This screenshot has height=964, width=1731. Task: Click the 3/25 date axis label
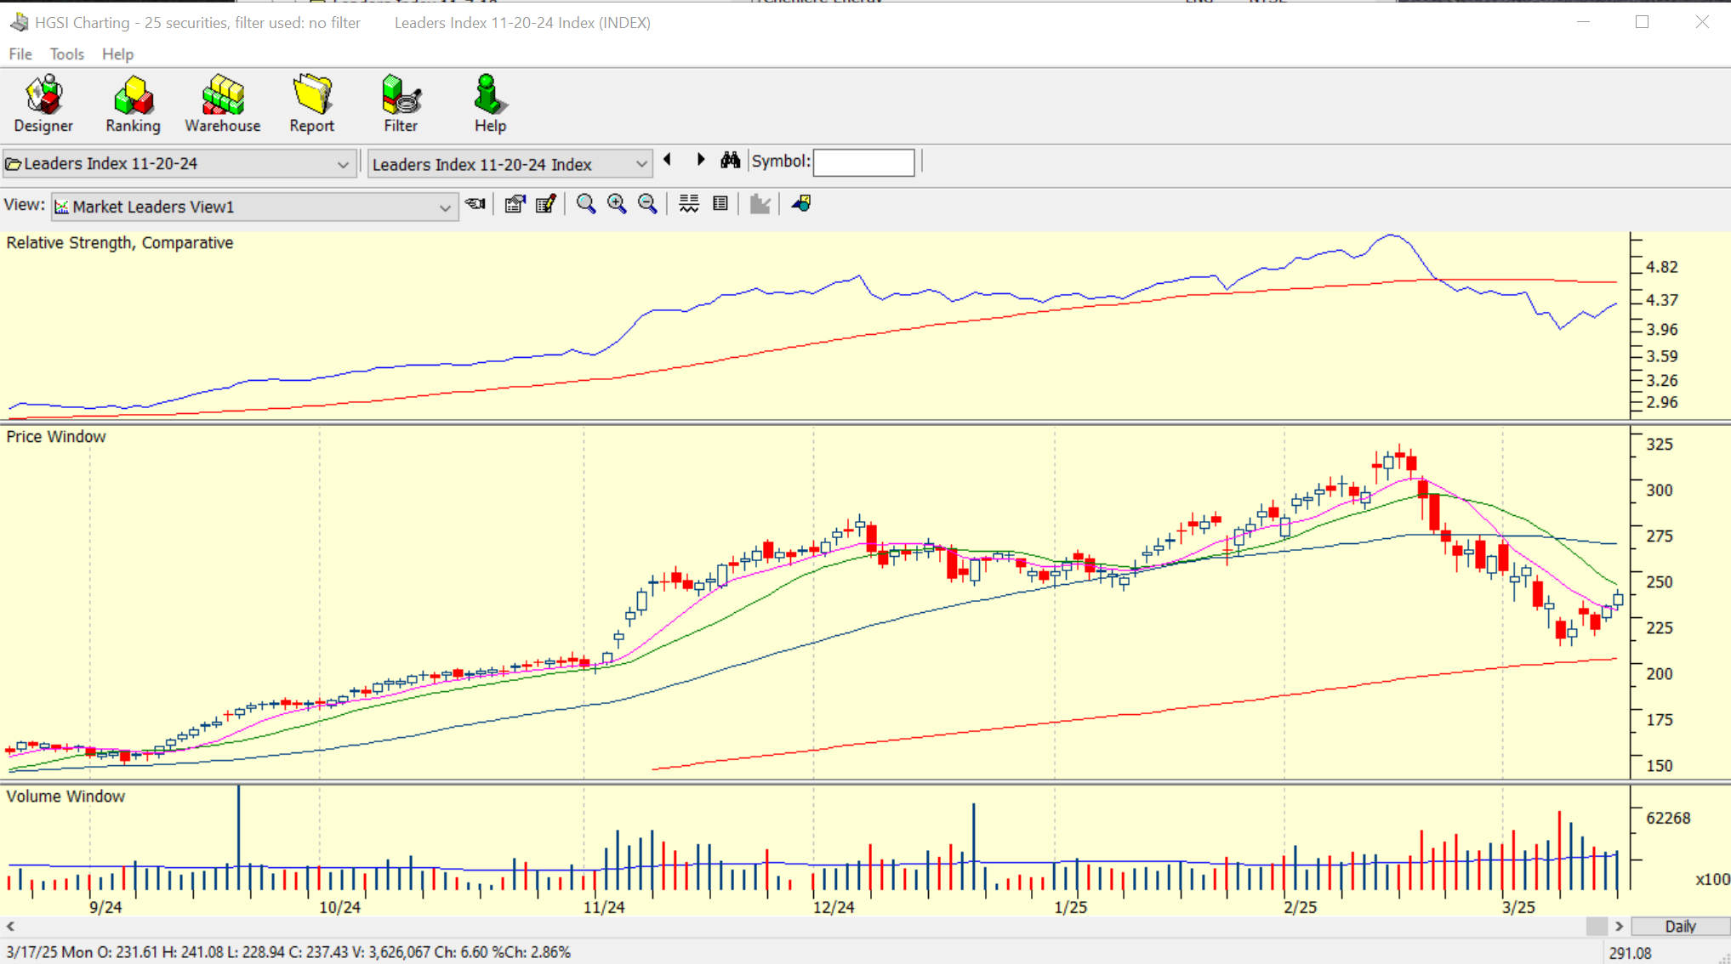click(1518, 907)
